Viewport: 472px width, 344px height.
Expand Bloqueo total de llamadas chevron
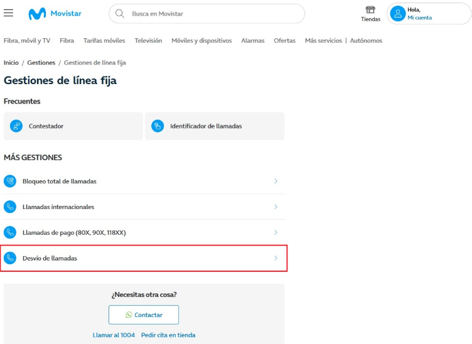[x=276, y=181]
